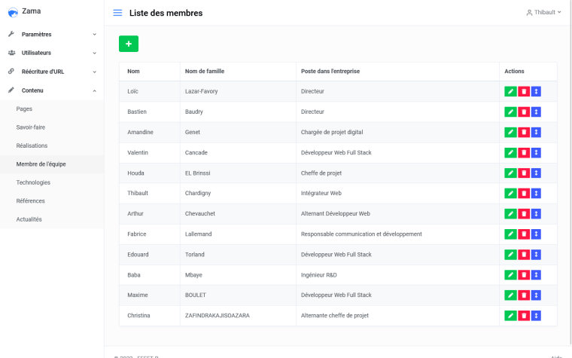572x358 pixels.
Task: Edit Loïc Lazar-Favory with the green pencil icon
Action: 510,91
